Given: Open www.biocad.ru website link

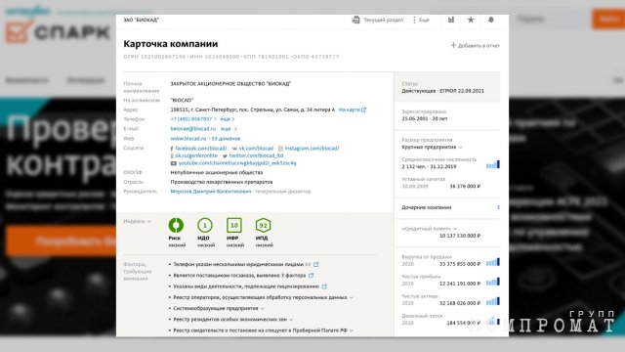Looking at the screenshot, I should point(188,139).
